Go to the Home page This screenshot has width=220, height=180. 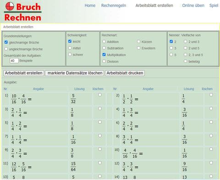pyautogui.click(x=90, y=6)
